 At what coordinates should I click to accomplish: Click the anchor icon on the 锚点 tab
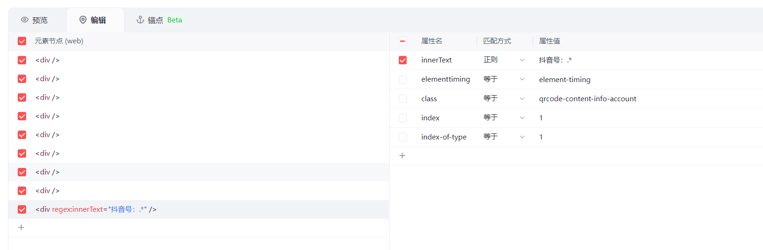pyautogui.click(x=140, y=20)
